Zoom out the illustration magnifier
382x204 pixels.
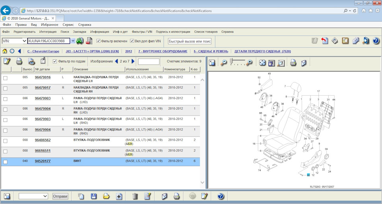pyautogui.click(x=223, y=63)
